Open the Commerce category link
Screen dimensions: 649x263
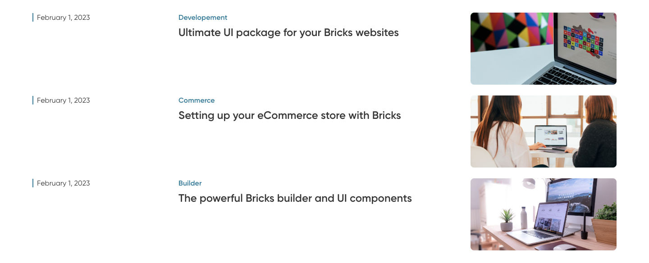pos(197,100)
